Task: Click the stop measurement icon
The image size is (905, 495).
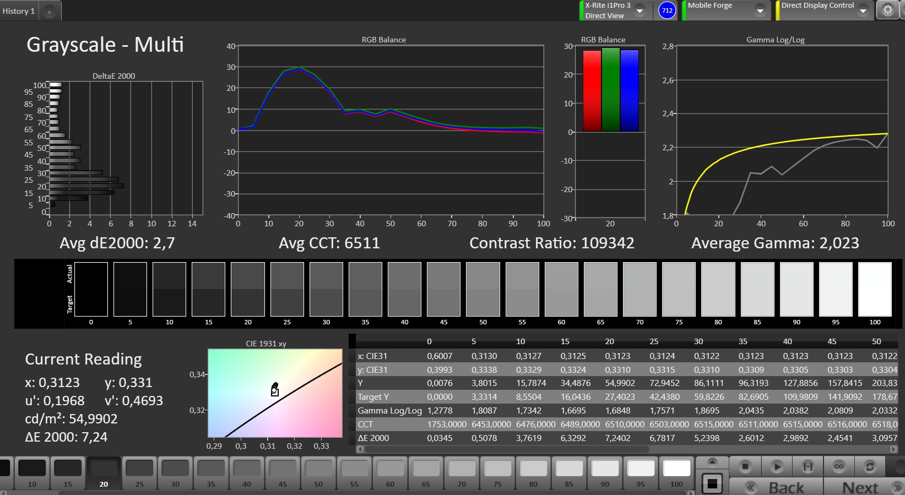Action: tap(745, 466)
